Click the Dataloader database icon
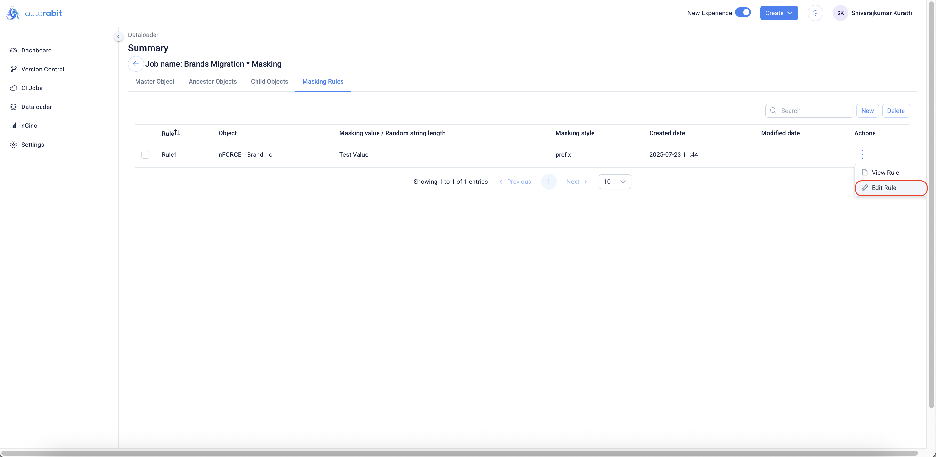 click(x=14, y=107)
